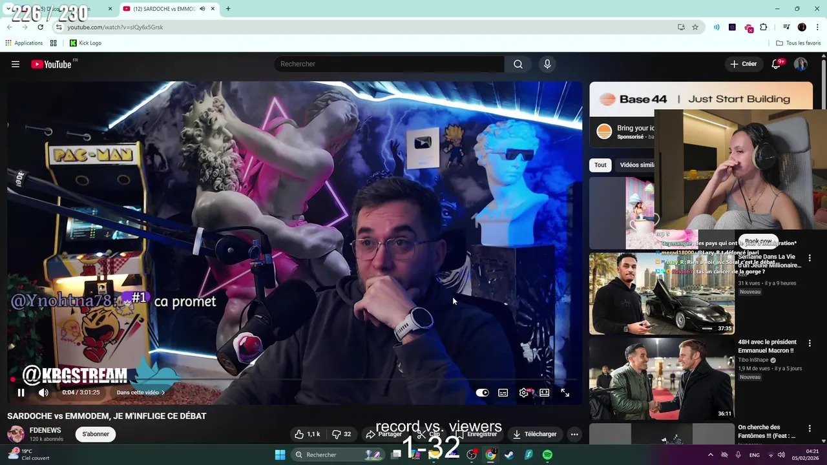The height and width of the screenshot is (465, 827).
Task: Select the Tout filter chip
Action: 600,165
